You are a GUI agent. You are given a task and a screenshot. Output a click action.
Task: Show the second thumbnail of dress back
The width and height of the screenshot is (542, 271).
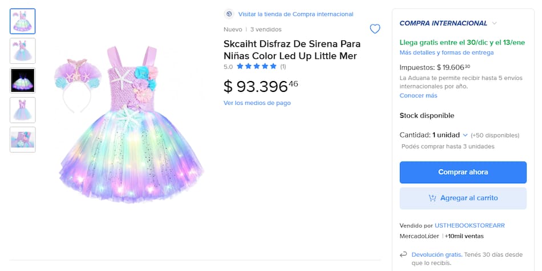coord(23,51)
